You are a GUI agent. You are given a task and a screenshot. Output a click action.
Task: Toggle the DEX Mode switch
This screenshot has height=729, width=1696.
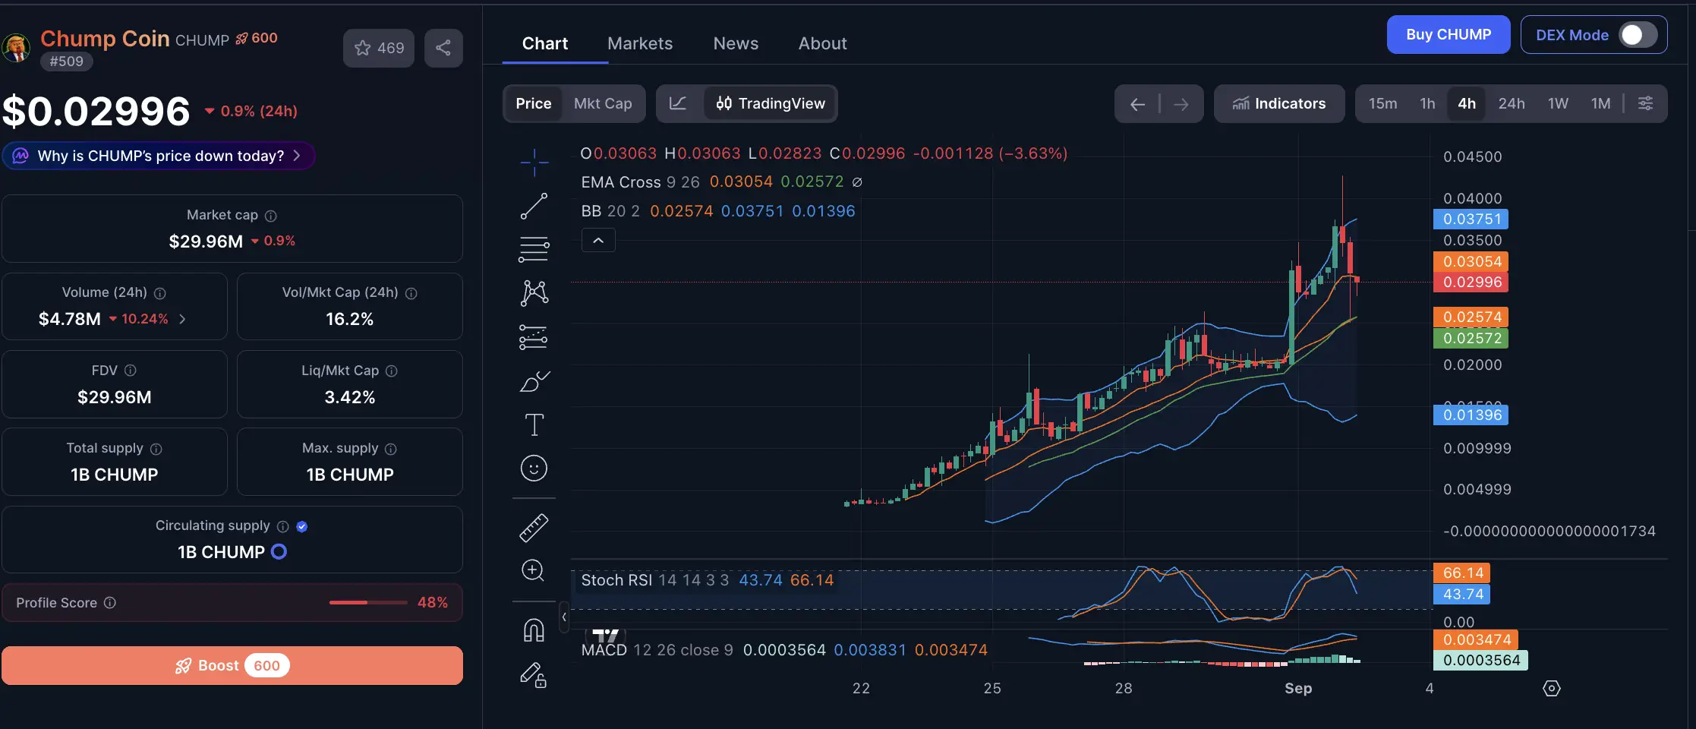coord(1638,35)
